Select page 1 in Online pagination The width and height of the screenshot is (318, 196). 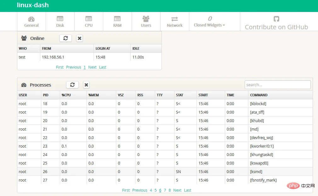[85, 67]
